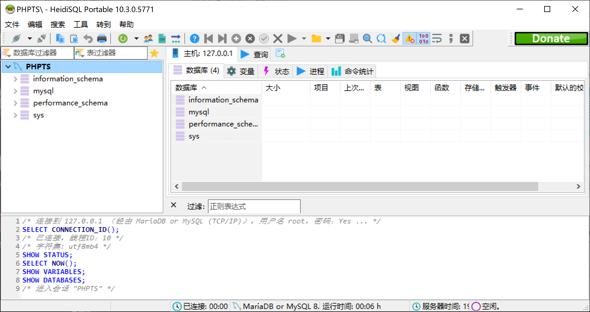Image resolution: width=590 pixels, height=312 pixels.
Task: Open the load SQL file dropdown arrow
Action: click(328, 39)
